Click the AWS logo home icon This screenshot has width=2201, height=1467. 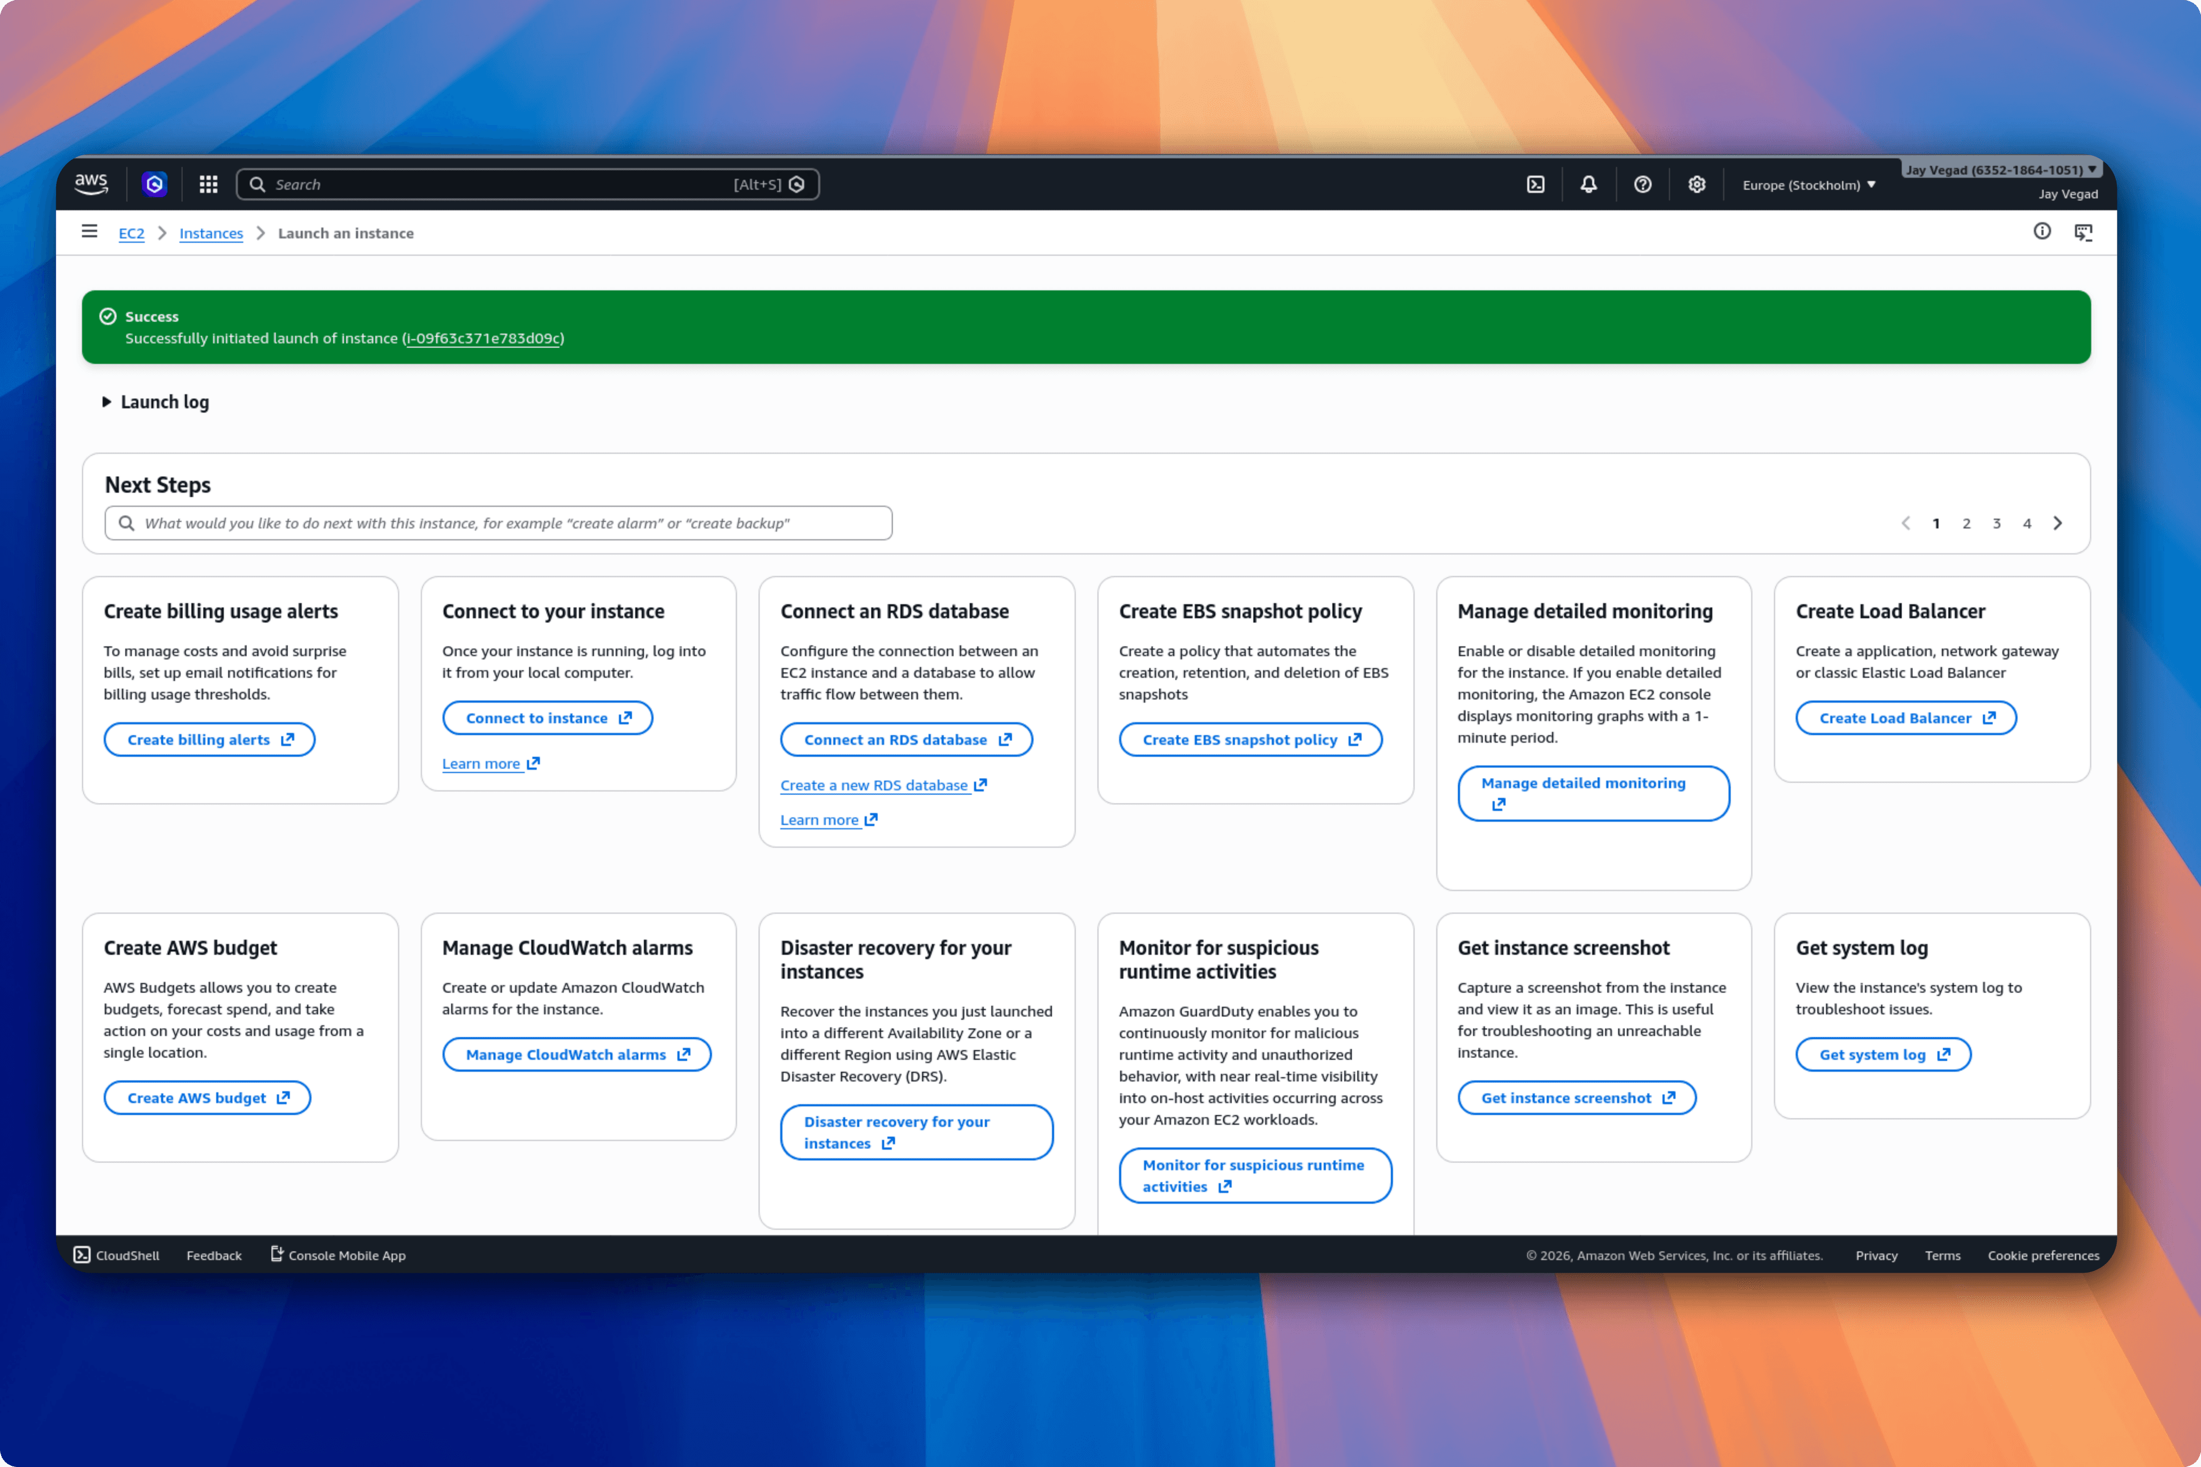coord(91,185)
